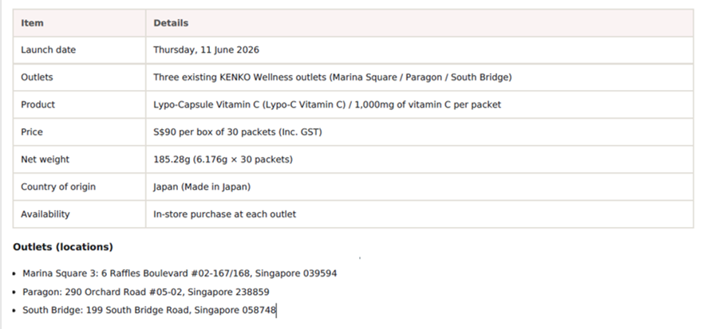Click the Lypo-Capsule Vitamin C details cell

(420, 104)
